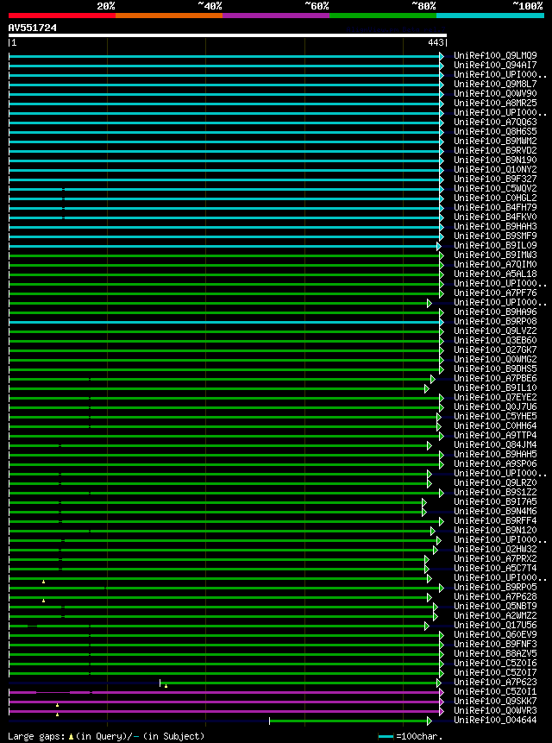This screenshot has height=743, width=552.
Task: Select the UniRef100_Q10NY2 label
Action: 495,170
